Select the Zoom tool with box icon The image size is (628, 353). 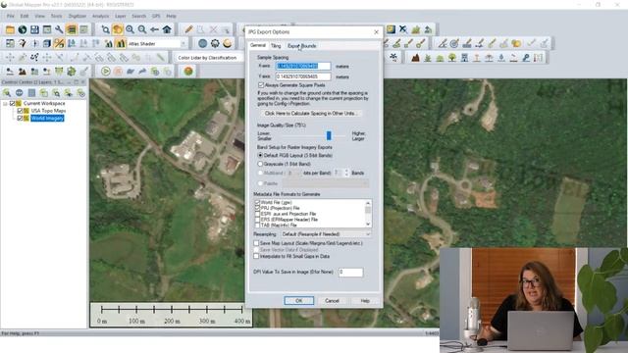[x=105, y=29]
